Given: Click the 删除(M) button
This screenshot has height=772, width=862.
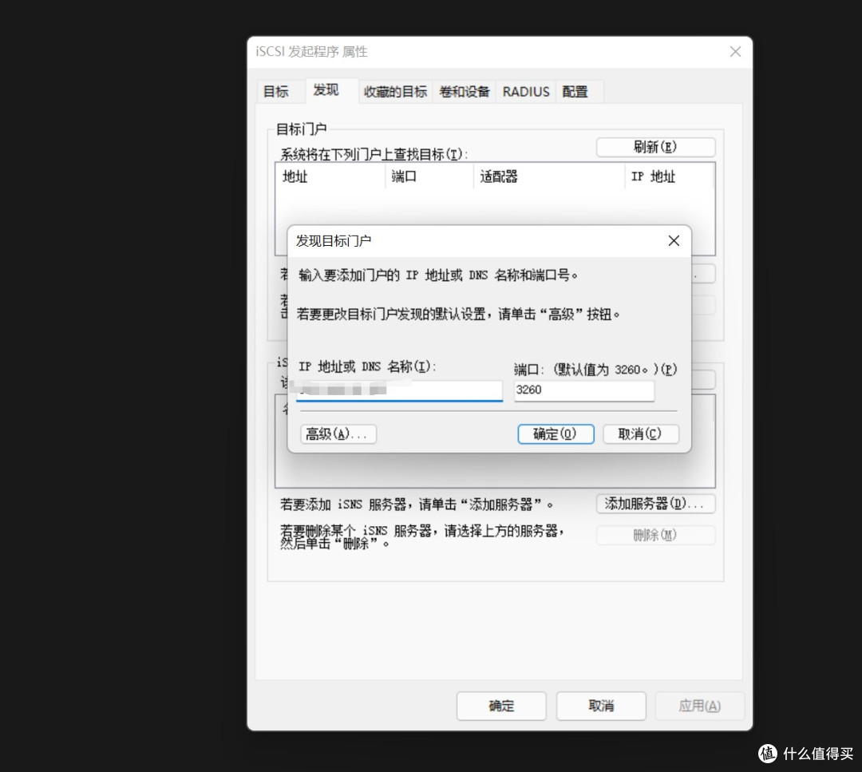Looking at the screenshot, I should click(655, 535).
